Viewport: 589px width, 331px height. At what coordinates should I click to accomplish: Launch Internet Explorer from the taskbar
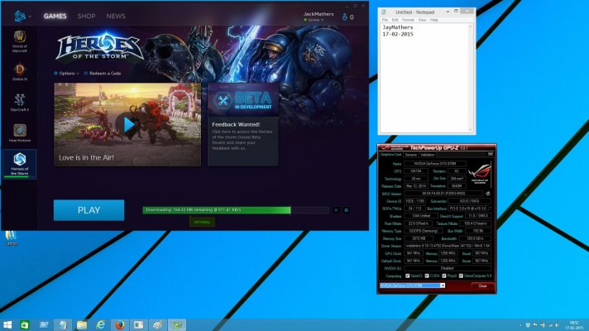coord(100,324)
